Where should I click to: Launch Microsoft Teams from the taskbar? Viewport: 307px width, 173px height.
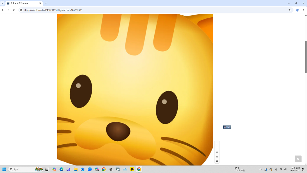click(68, 169)
